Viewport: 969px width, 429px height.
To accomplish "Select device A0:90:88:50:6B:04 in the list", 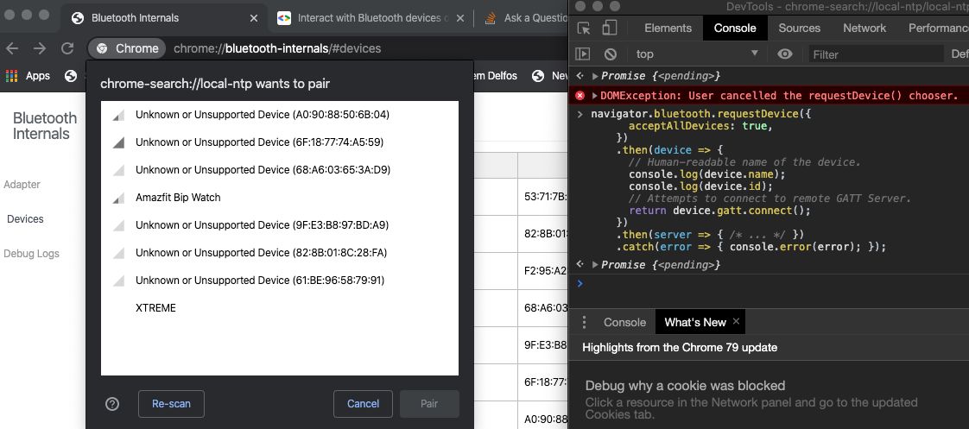I will coord(279,115).
